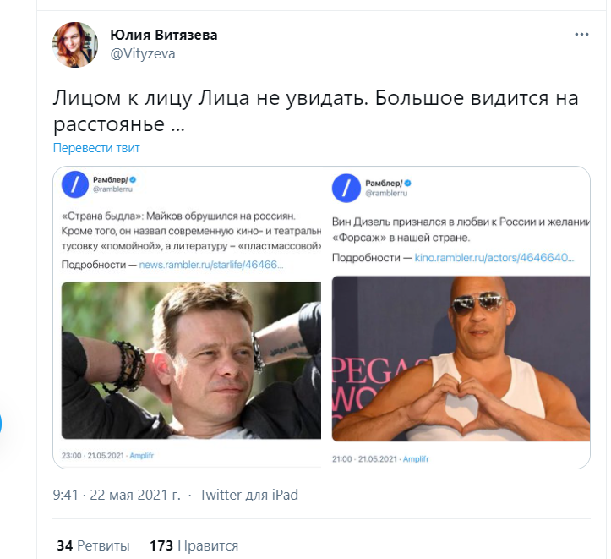Click the 9:41 · 22 мая 2021 timestamp
The width and height of the screenshot is (611, 559).
click(x=117, y=495)
